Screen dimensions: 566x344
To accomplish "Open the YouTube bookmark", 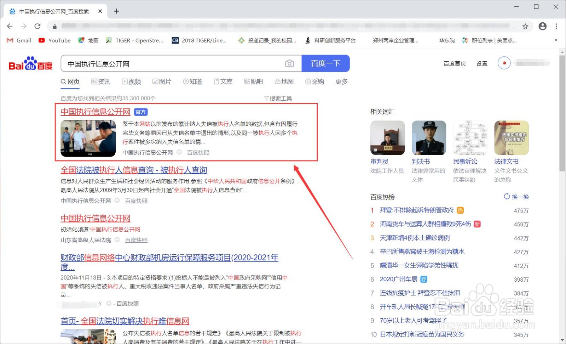I will (55, 40).
